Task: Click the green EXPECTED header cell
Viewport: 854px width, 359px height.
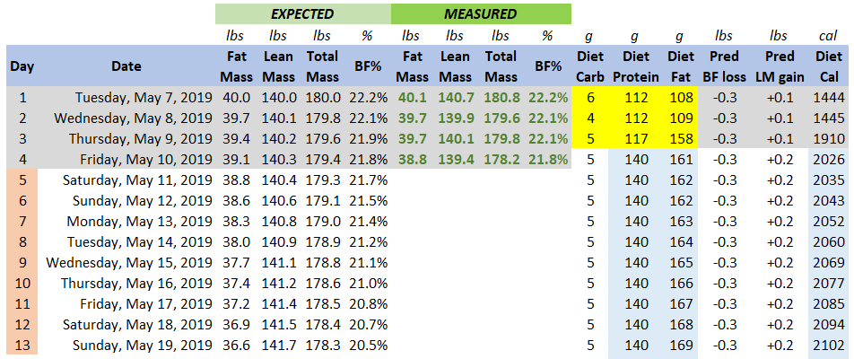Action: pos(302,14)
